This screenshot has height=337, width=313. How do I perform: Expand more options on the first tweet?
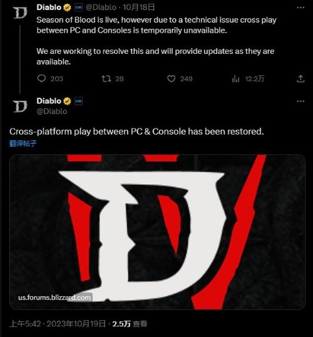300,8
